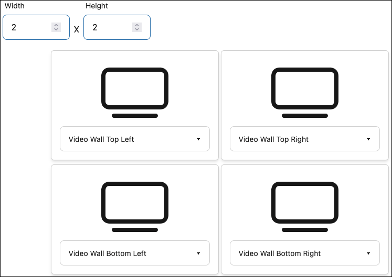Open the Video Wall Top Right dropdown
The image size is (392, 277).
(x=304, y=139)
